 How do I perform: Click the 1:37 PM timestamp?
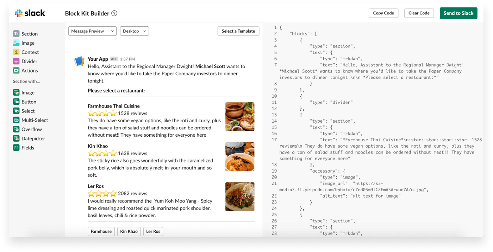127,59
